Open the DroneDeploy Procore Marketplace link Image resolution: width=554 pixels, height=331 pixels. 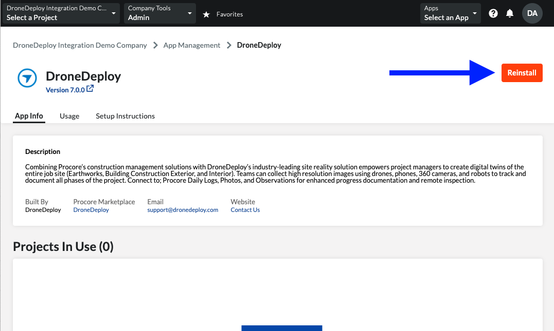tap(91, 210)
